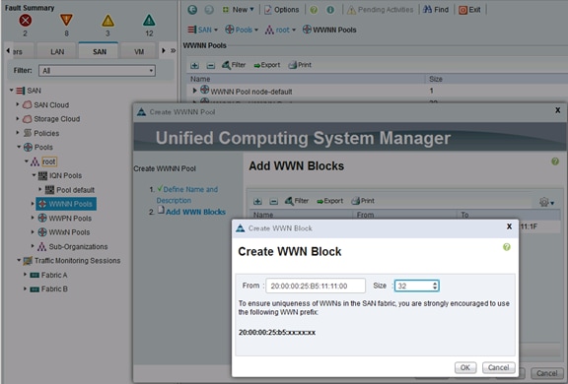This screenshot has height=384, width=568.
Task: Open Add WWN Blocks step
Action: click(x=195, y=212)
